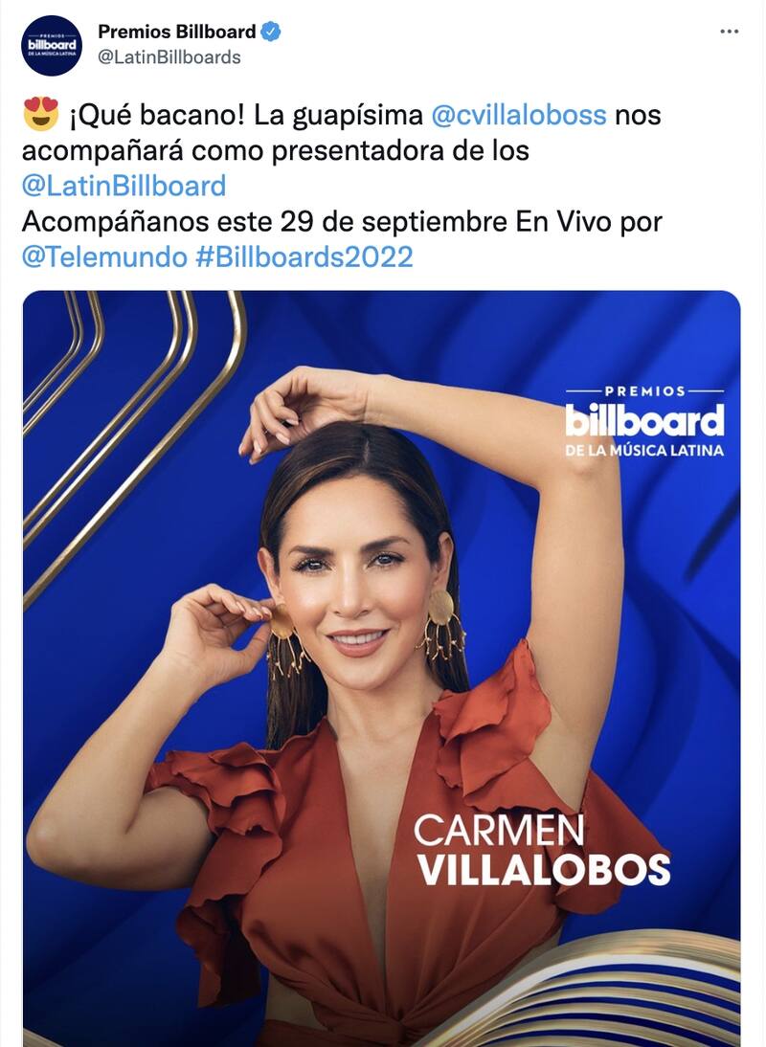Follow the @LatinBillboard mention in tweet text
The image size is (766, 1047).
(124, 186)
